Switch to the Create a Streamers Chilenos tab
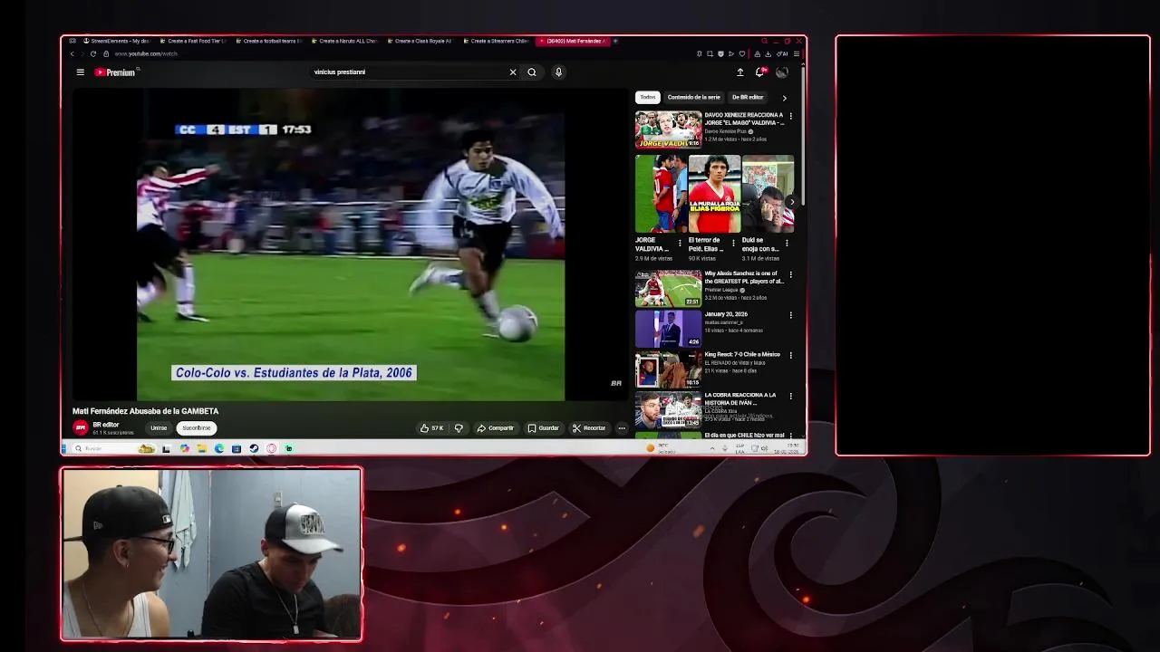 click(496, 41)
